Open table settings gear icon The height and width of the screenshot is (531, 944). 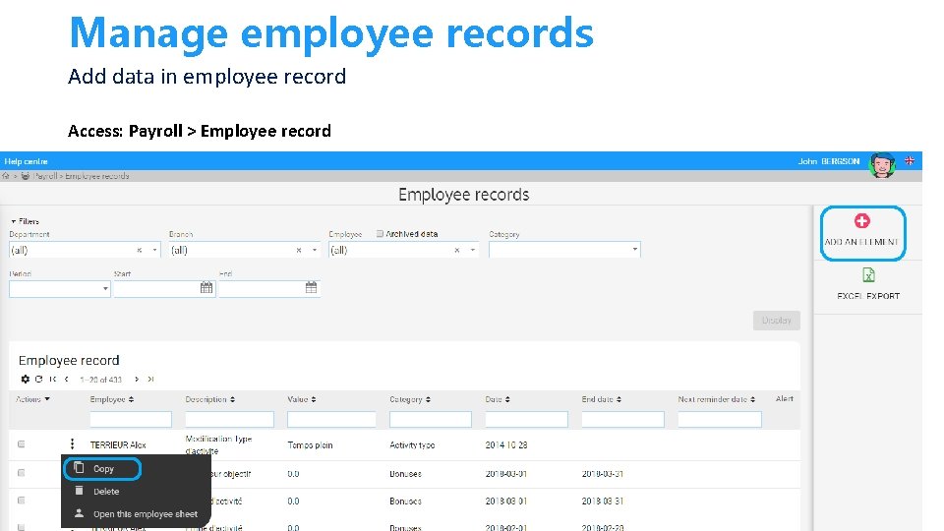(25, 379)
